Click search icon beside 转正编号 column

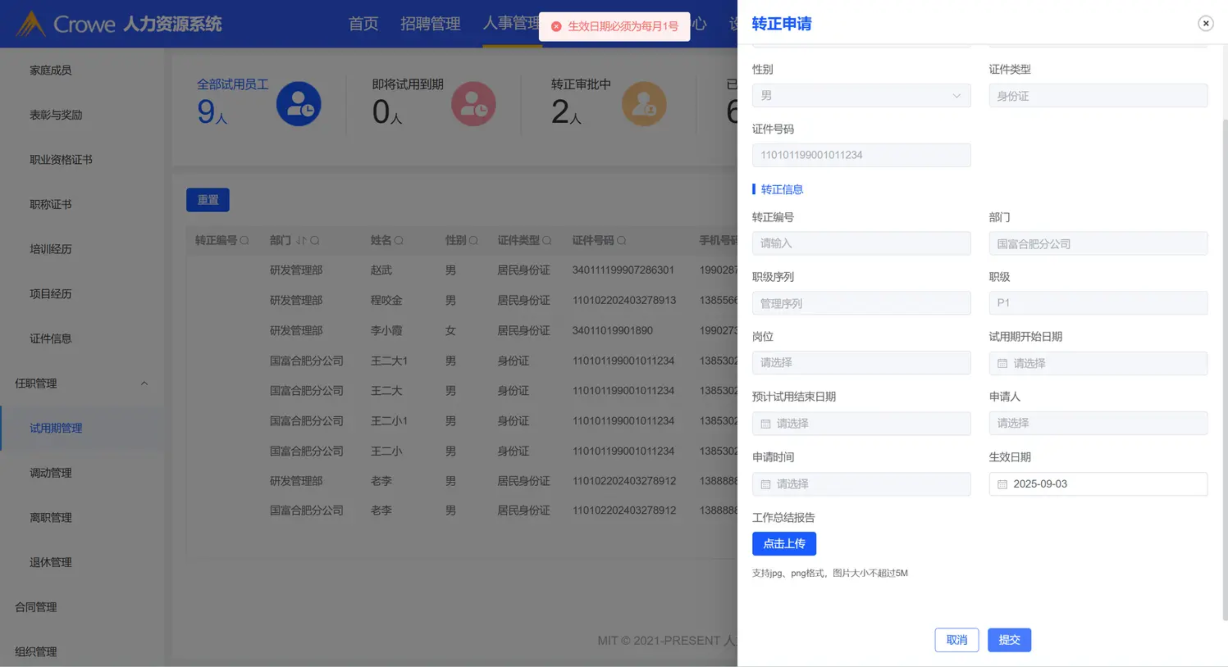244,241
